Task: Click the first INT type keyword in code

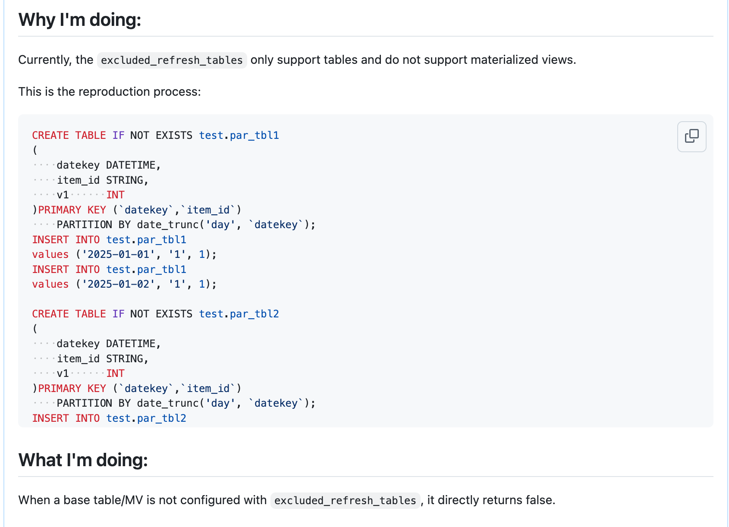Action: click(x=115, y=195)
